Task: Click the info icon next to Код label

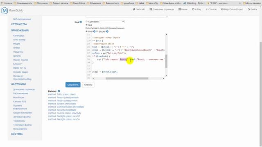Action: tap(81, 22)
